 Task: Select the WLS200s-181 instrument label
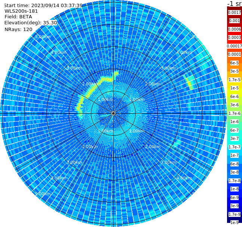pyautogui.click(x=21, y=11)
